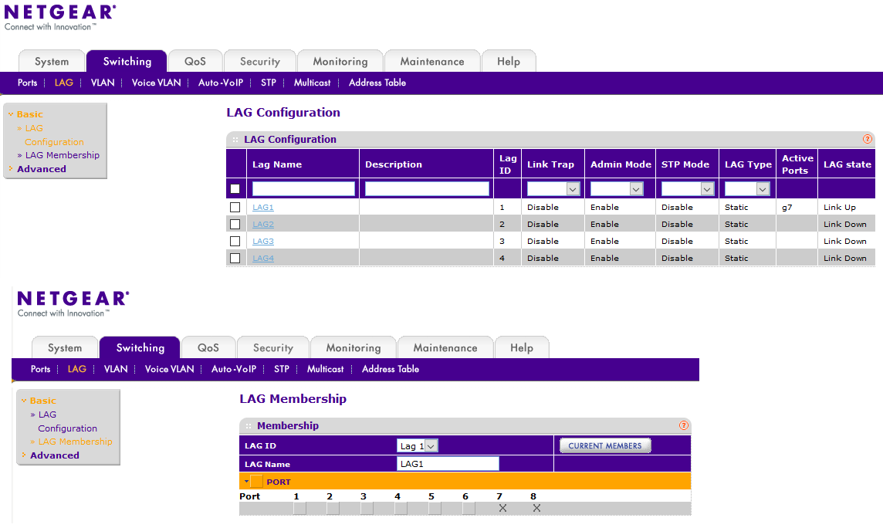The height and width of the screenshot is (528, 883).
Task: Select the port 1 membership box
Action: pos(299,508)
